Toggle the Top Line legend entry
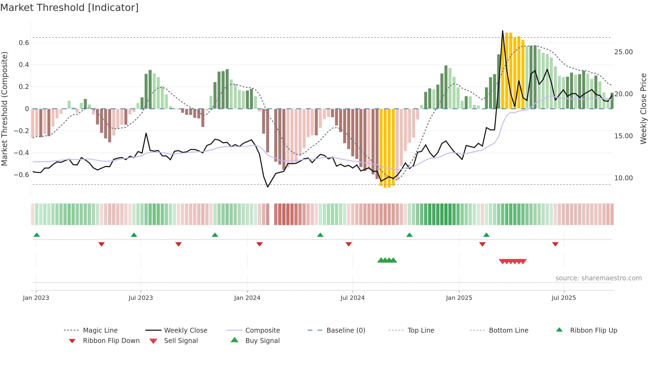The width and height of the screenshot is (651, 366). (411, 330)
